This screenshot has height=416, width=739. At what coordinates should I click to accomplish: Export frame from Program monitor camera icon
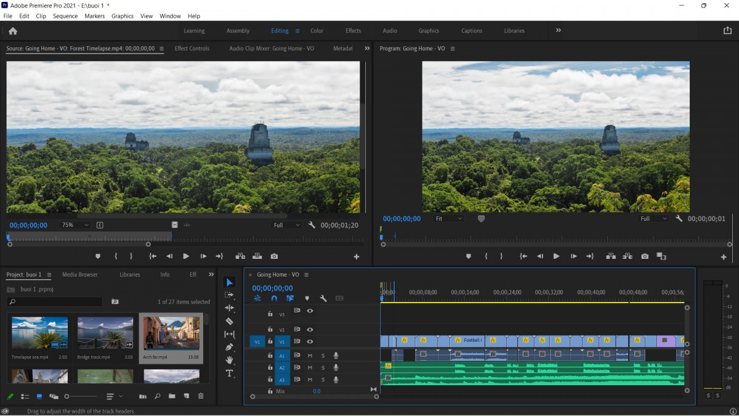tap(645, 256)
